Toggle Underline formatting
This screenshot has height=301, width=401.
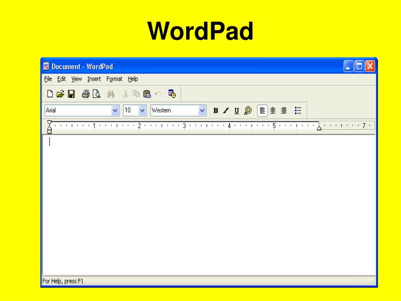pyautogui.click(x=237, y=111)
